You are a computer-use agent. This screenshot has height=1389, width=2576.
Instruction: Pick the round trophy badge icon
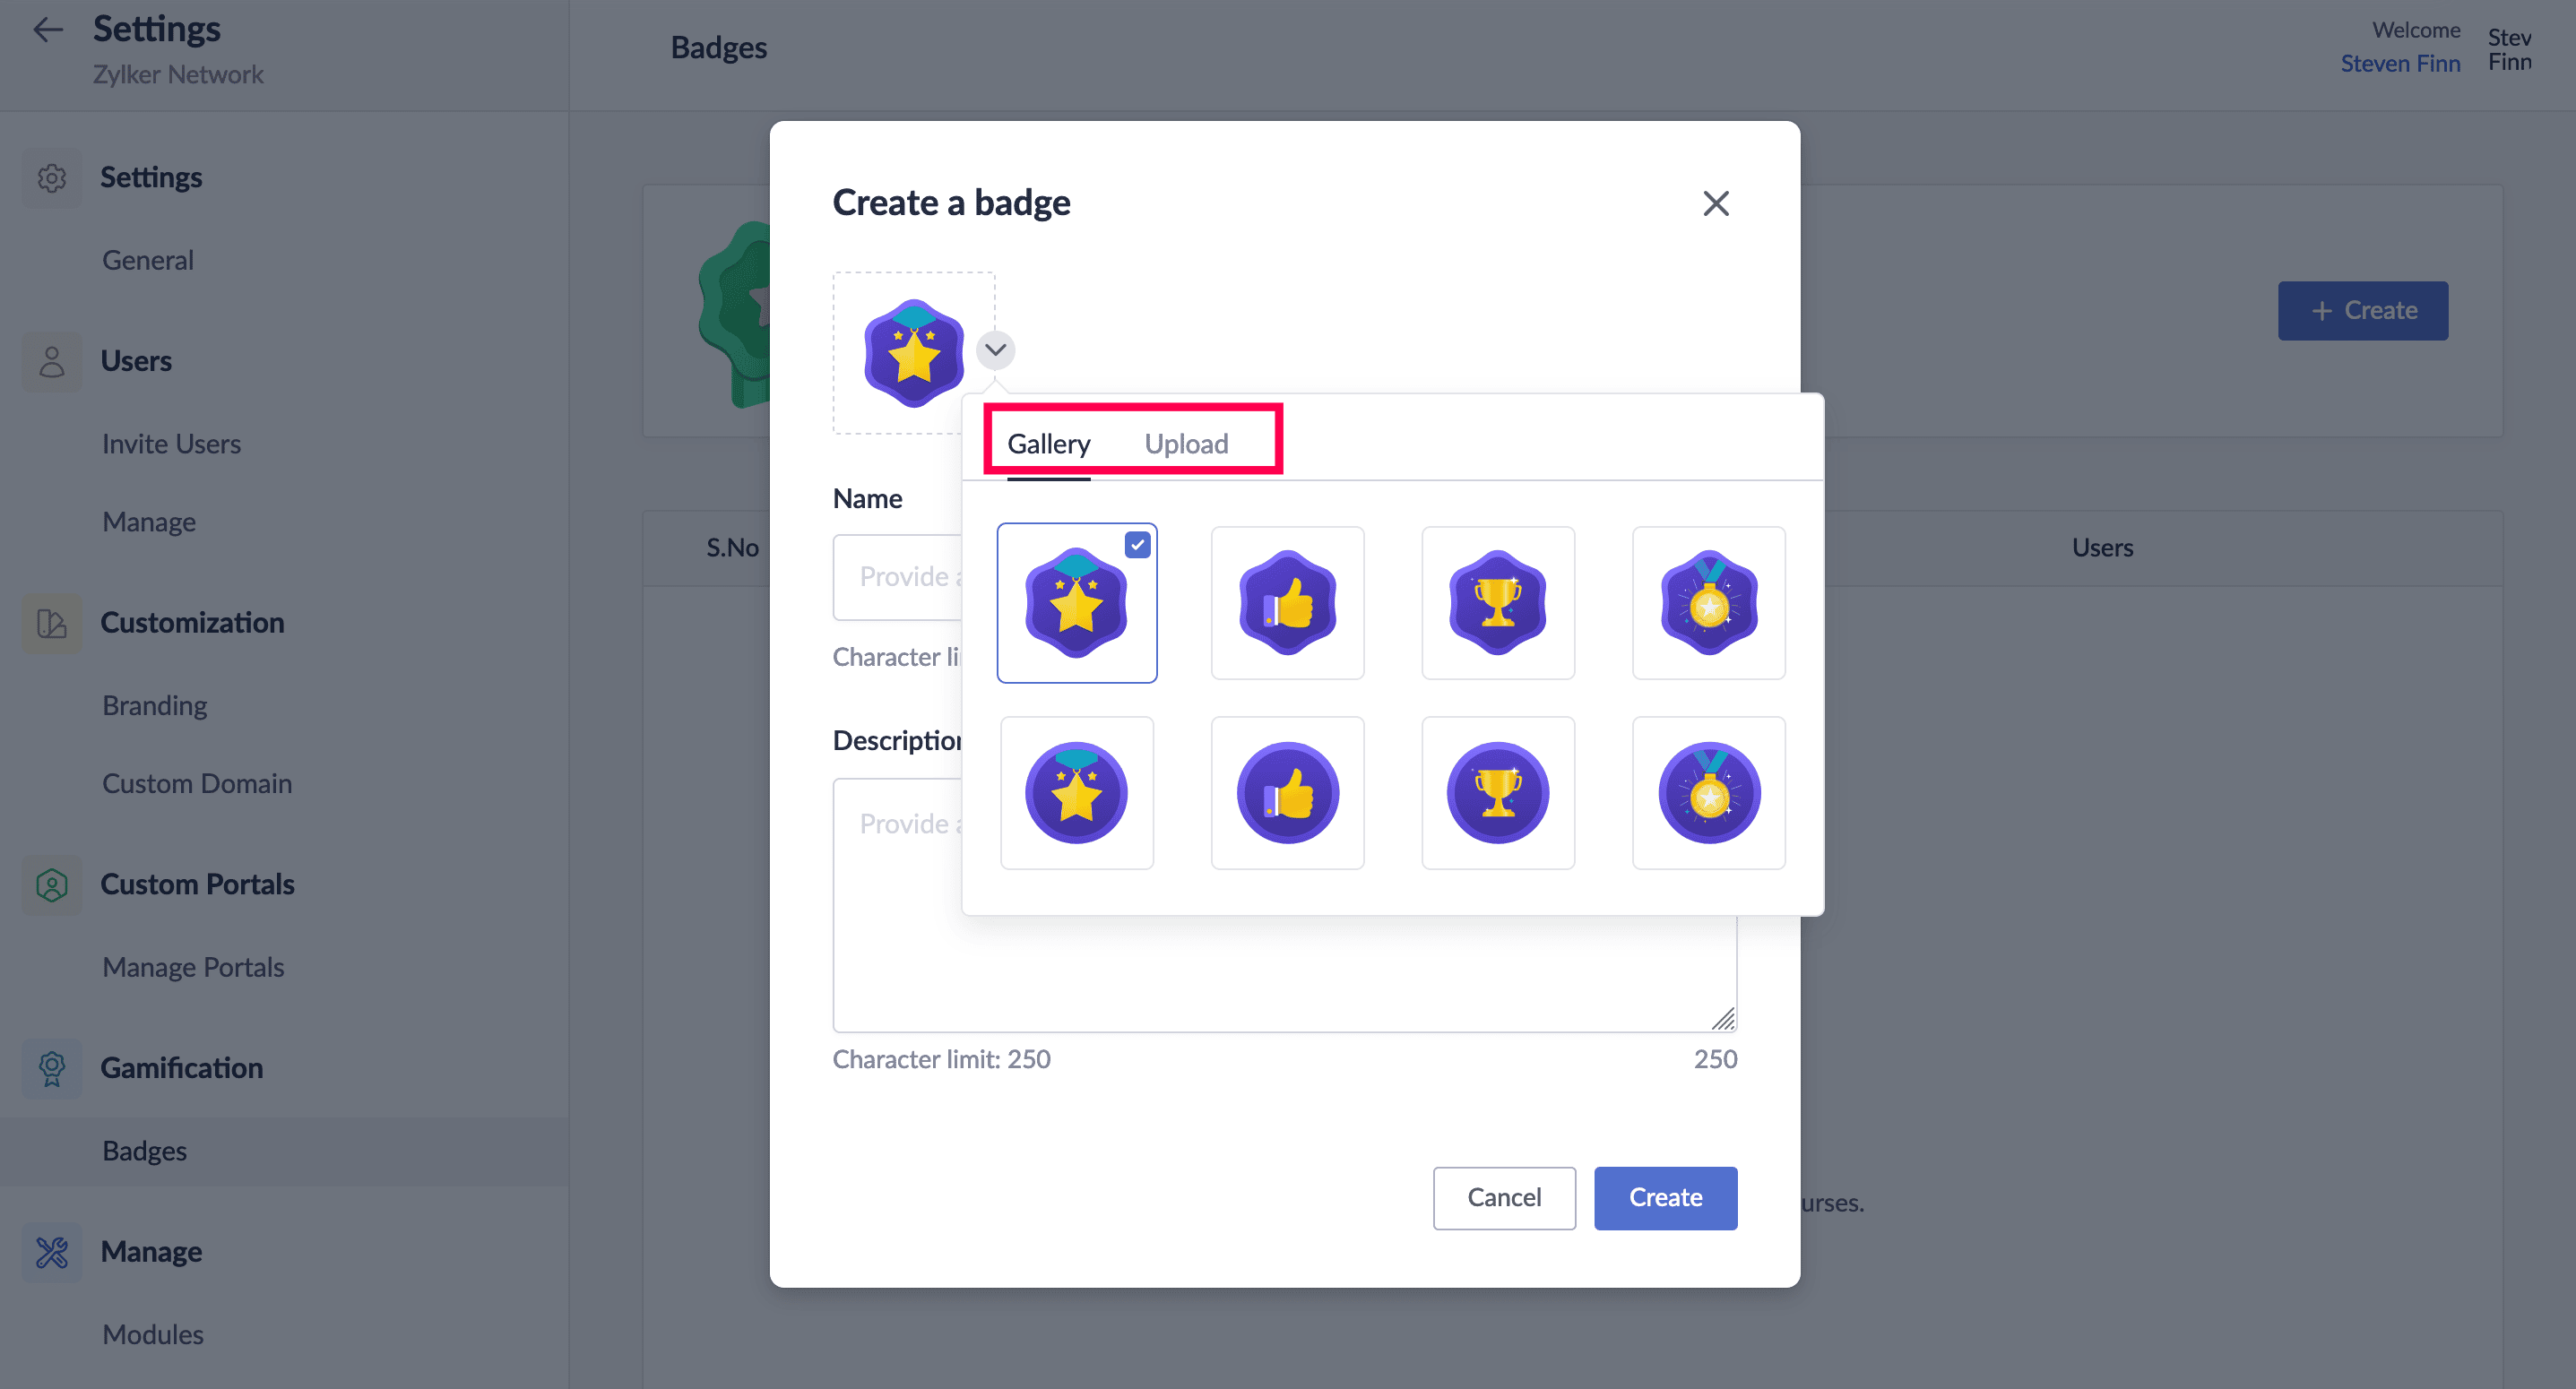1497,793
